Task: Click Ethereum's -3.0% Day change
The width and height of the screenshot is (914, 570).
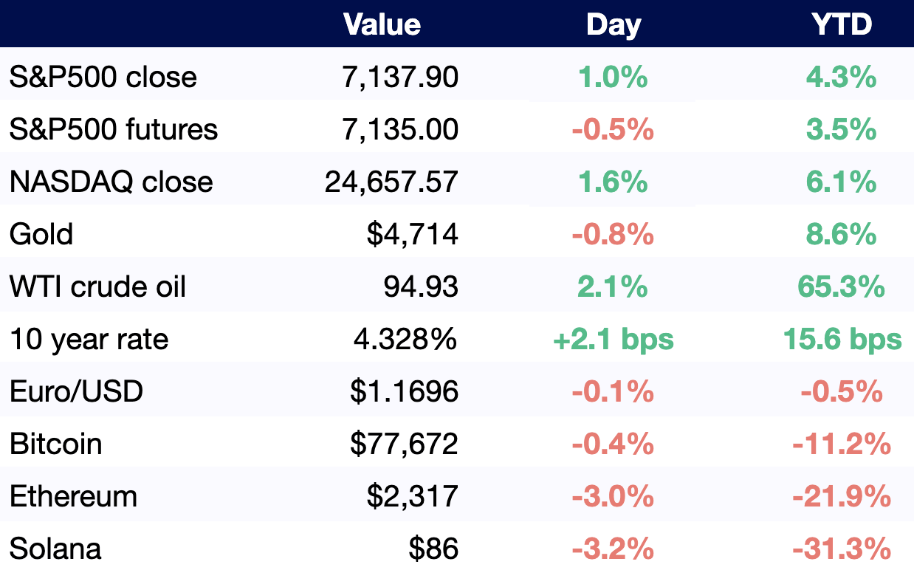Action: pyautogui.click(x=613, y=496)
